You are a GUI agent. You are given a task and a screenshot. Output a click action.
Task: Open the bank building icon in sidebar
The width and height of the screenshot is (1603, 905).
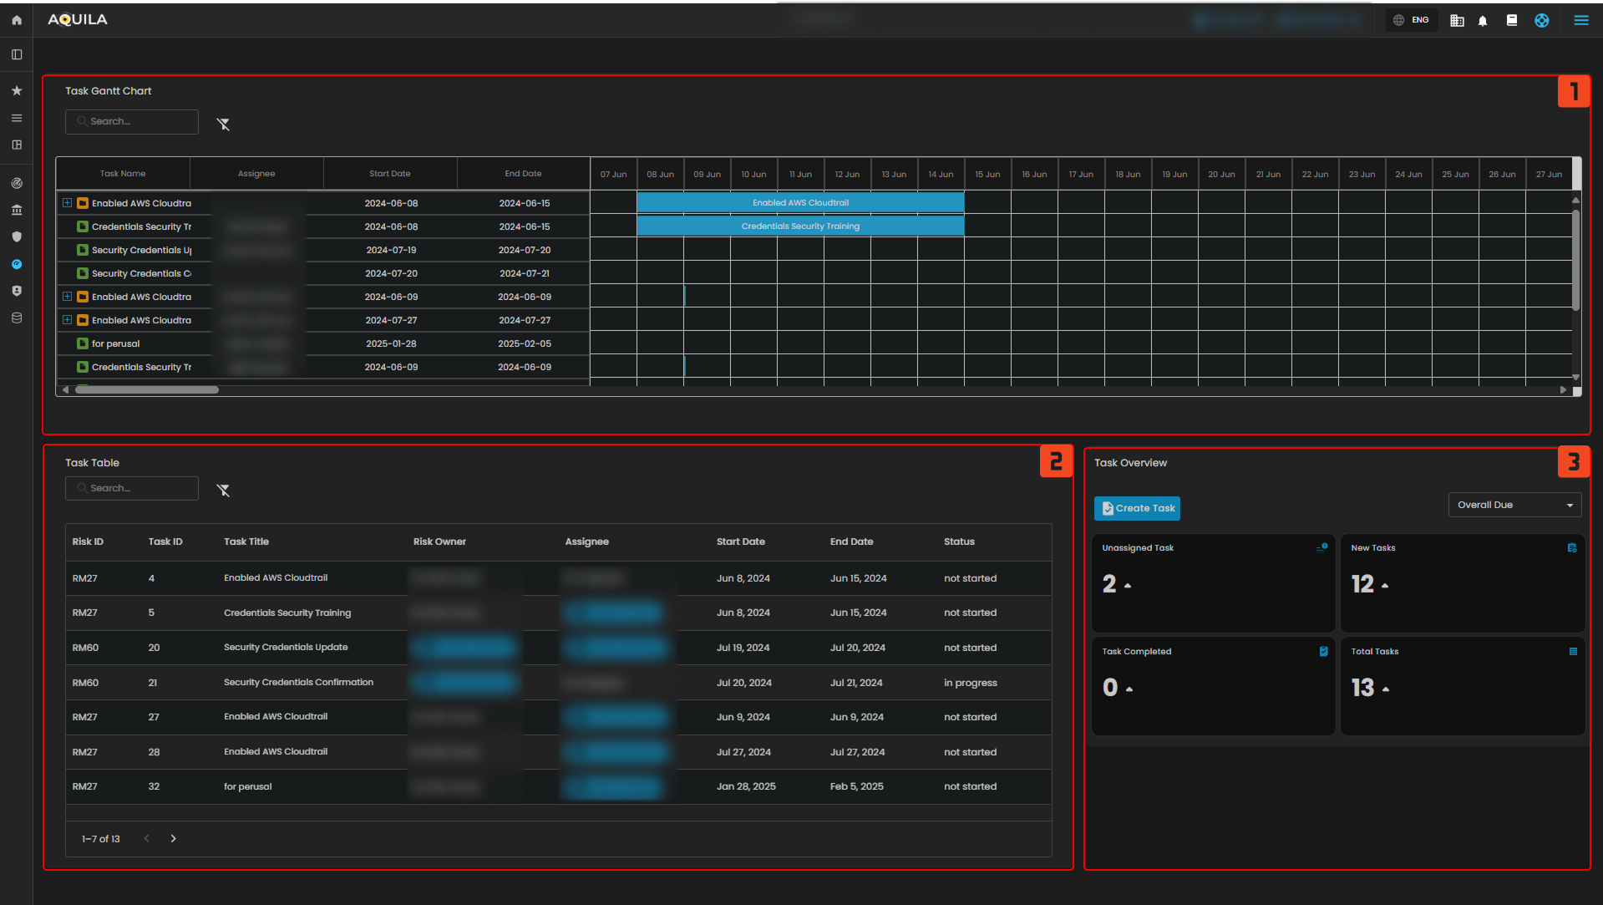click(x=17, y=210)
